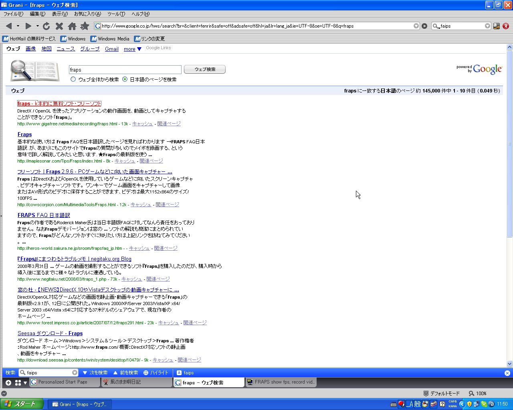Viewport: 513px width, 410px height.
Task: Switch to 風のまま暇日記 tab
Action: pyautogui.click(x=137, y=382)
